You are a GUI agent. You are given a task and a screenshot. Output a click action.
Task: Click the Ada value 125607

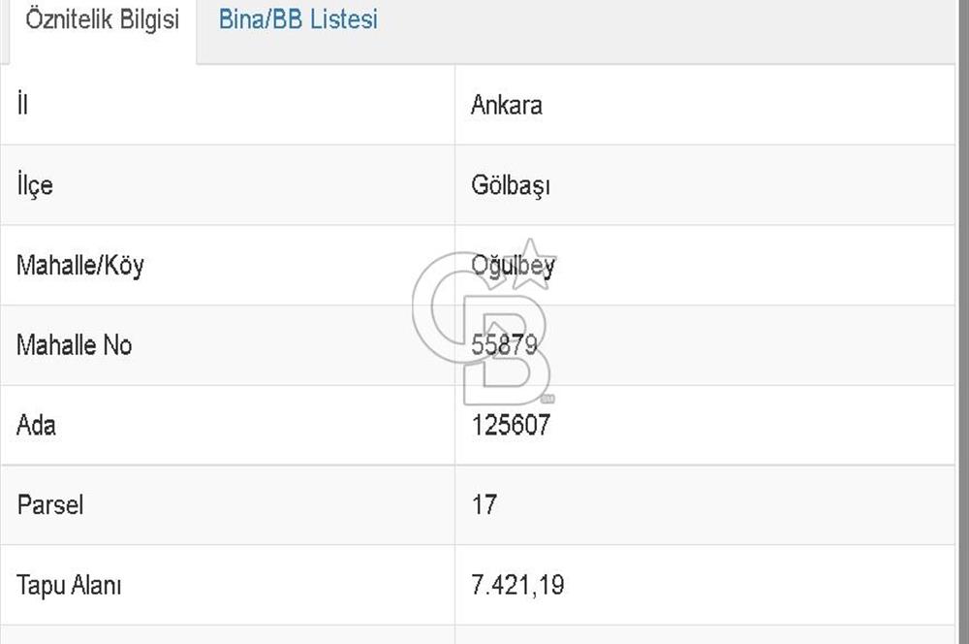511,425
